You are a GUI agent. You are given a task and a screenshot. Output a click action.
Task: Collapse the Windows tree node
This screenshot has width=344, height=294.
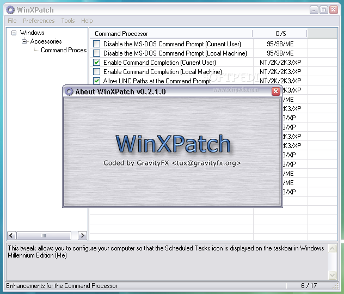click(x=14, y=33)
